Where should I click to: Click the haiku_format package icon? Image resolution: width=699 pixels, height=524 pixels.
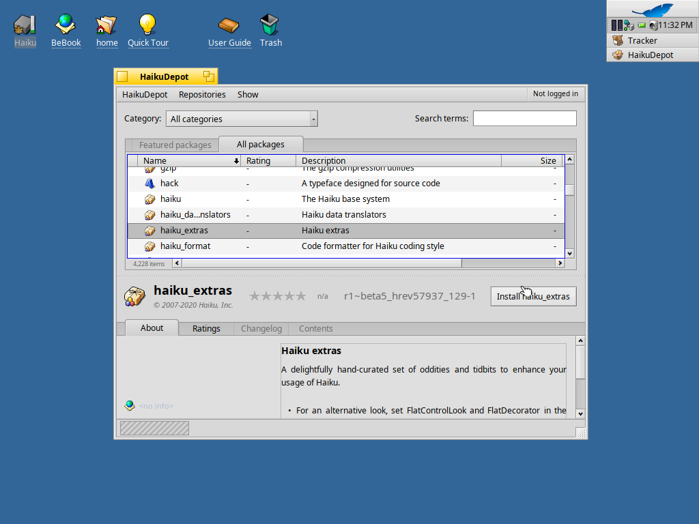click(149, 246)
